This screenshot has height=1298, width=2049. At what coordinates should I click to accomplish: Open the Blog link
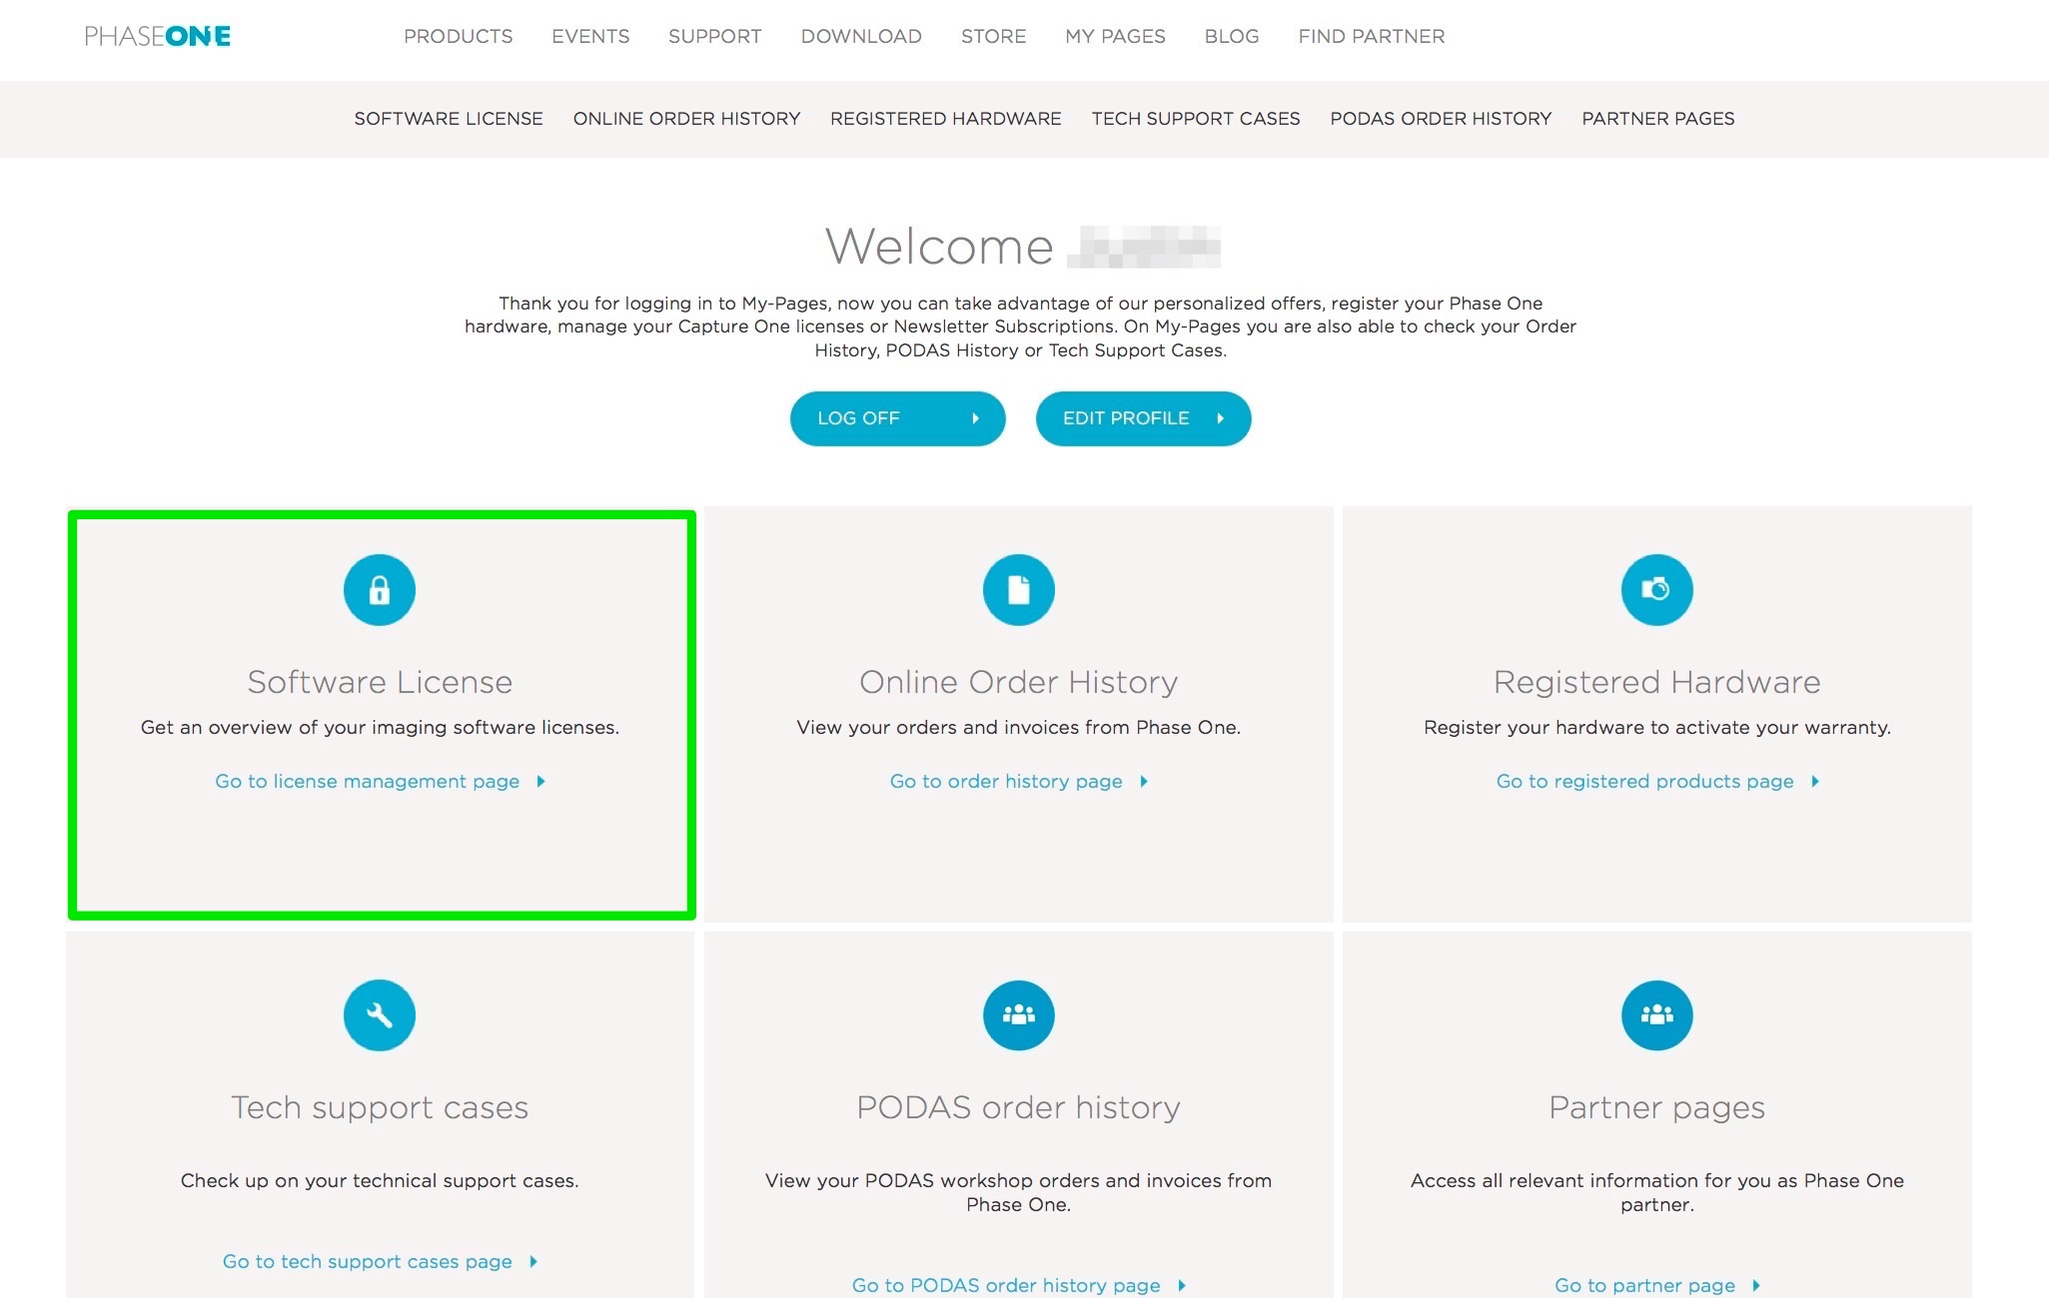coord(1232,37)
